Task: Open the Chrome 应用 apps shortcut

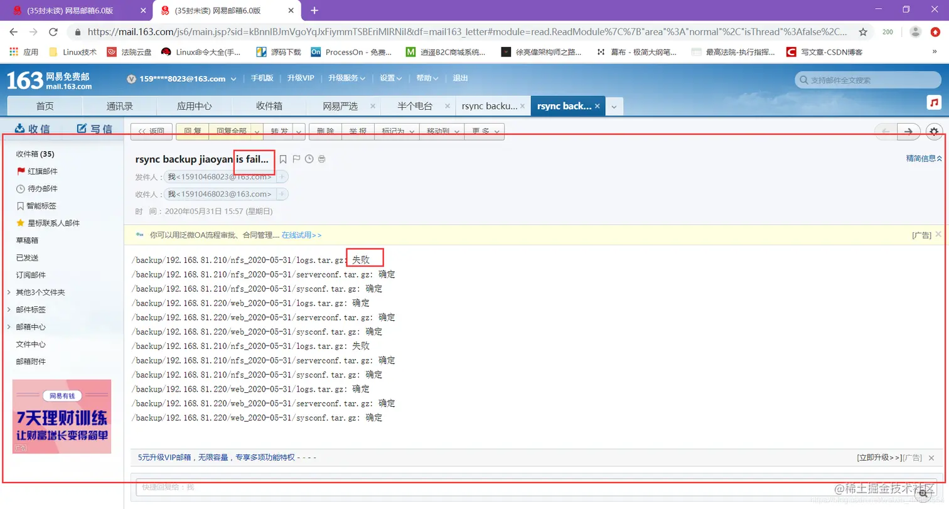Action: tap(24, 52)
